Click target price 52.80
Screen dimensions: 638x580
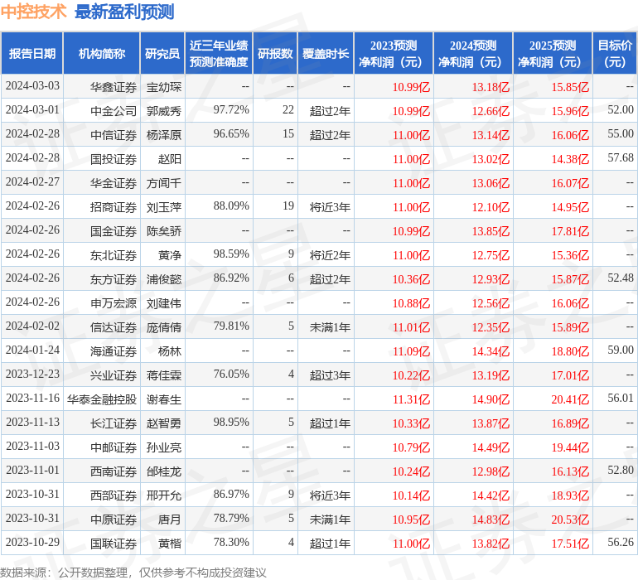pos(621,470)
